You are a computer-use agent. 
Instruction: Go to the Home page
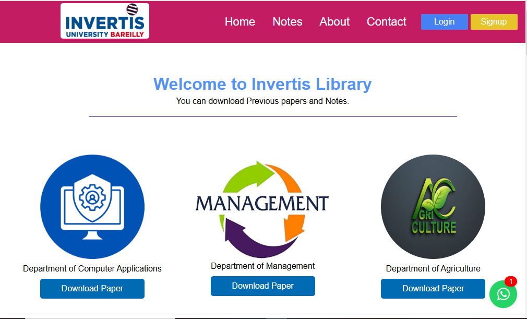point(240,22)
